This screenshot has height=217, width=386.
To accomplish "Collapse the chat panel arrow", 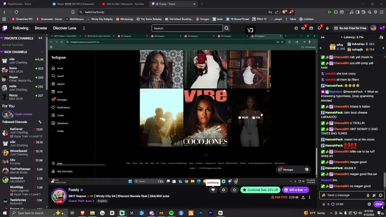I will pos(323,37).
